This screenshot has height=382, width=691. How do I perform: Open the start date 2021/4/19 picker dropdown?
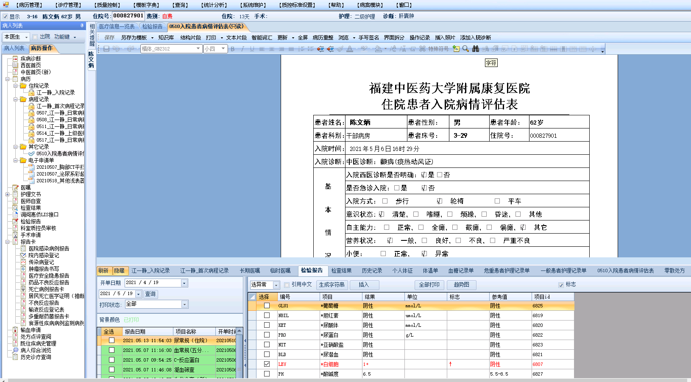click(x=184, y=283)
